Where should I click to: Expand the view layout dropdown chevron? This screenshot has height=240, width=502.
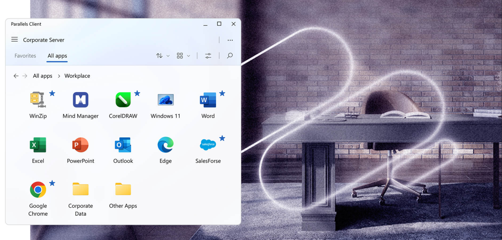pos(189,56)
